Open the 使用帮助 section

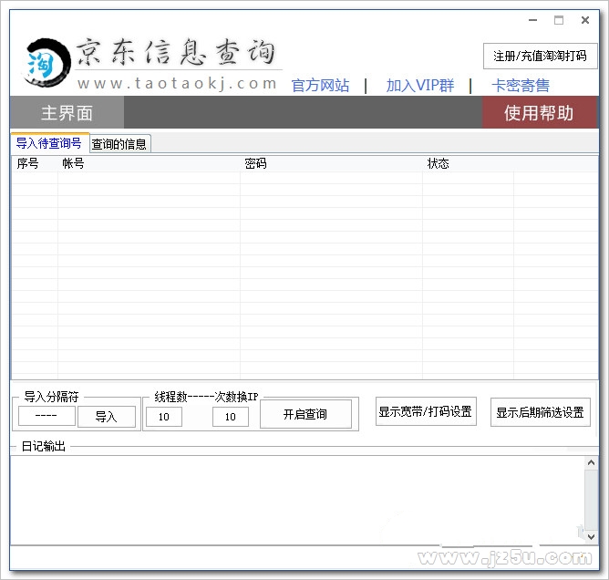539,113
